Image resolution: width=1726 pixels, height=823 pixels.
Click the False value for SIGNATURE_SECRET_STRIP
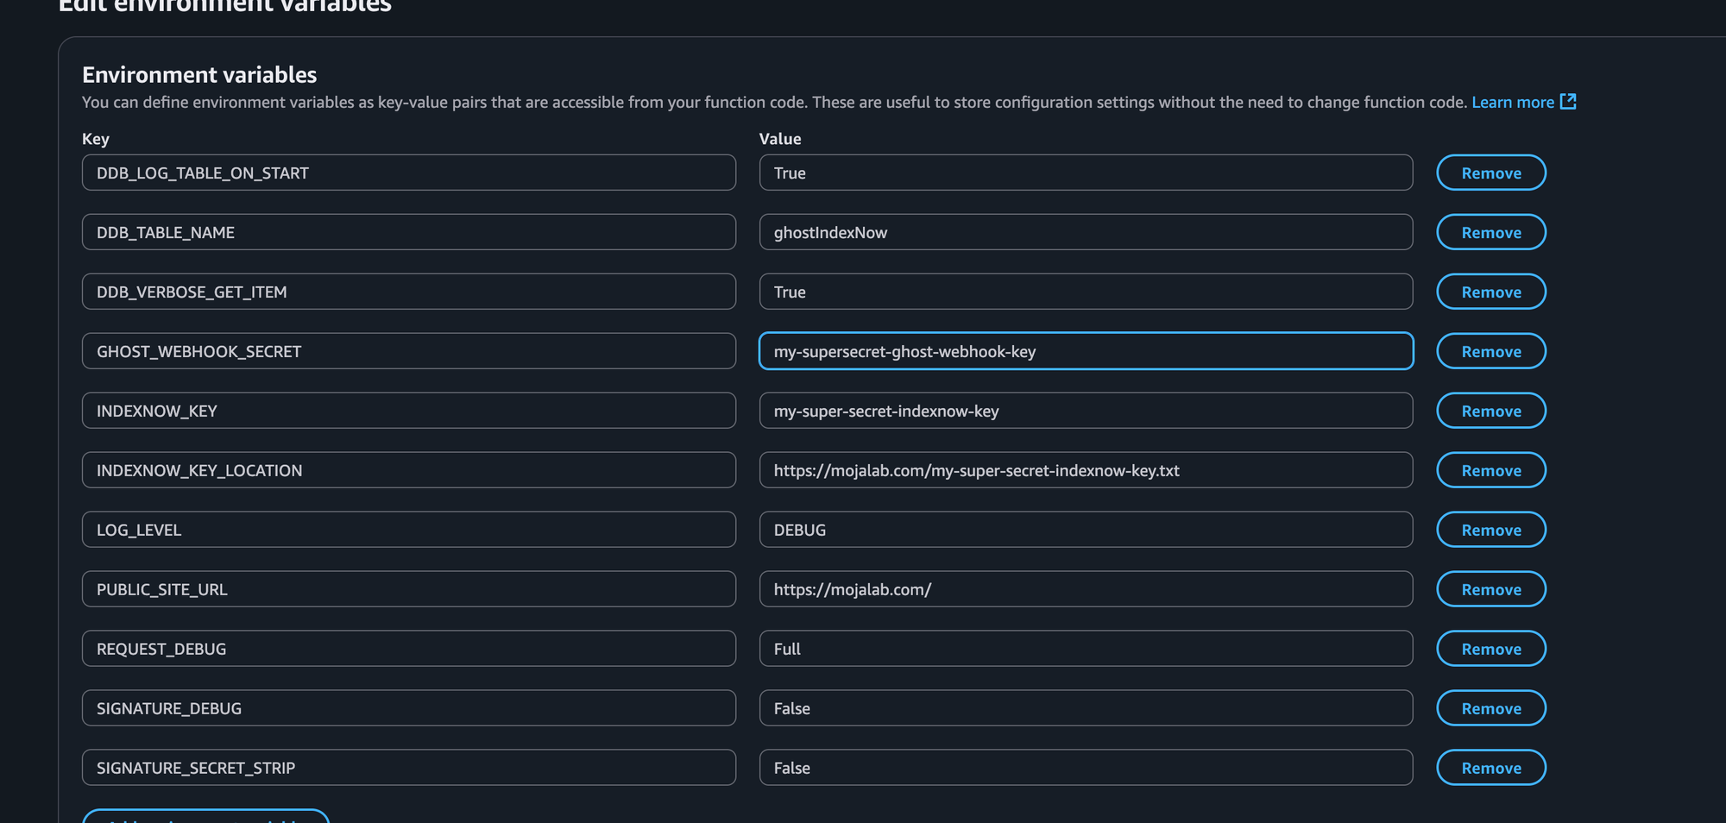(1086, 768)
